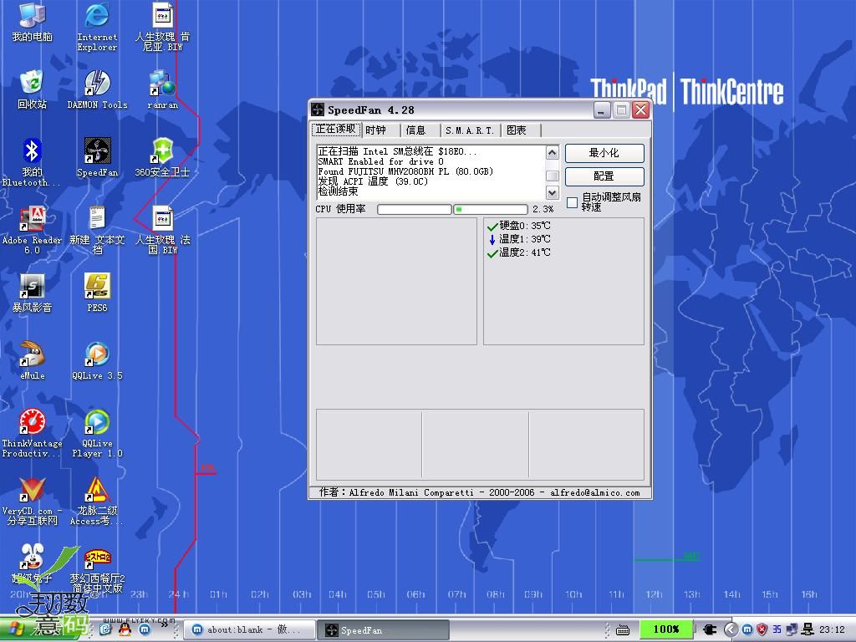Click log line SMART Enabled for drive 0
The width and height of the screenshot is (856, 642).
click(x=380, y=161)
